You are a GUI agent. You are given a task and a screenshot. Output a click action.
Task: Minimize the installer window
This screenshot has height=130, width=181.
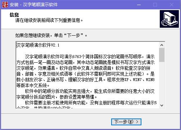coord(139,5)
